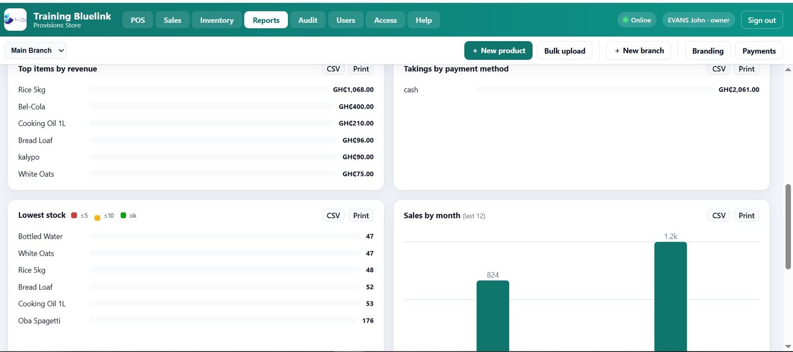793x352 pixels.
Task: Click the GH₵400.00 revenue value
Action: (356, 106)
